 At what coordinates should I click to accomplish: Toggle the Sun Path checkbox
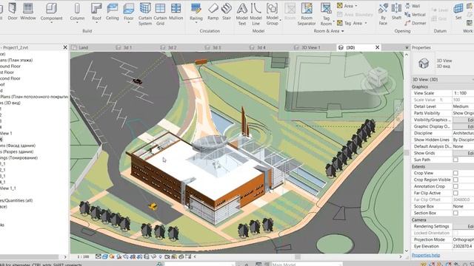[455, 160]
